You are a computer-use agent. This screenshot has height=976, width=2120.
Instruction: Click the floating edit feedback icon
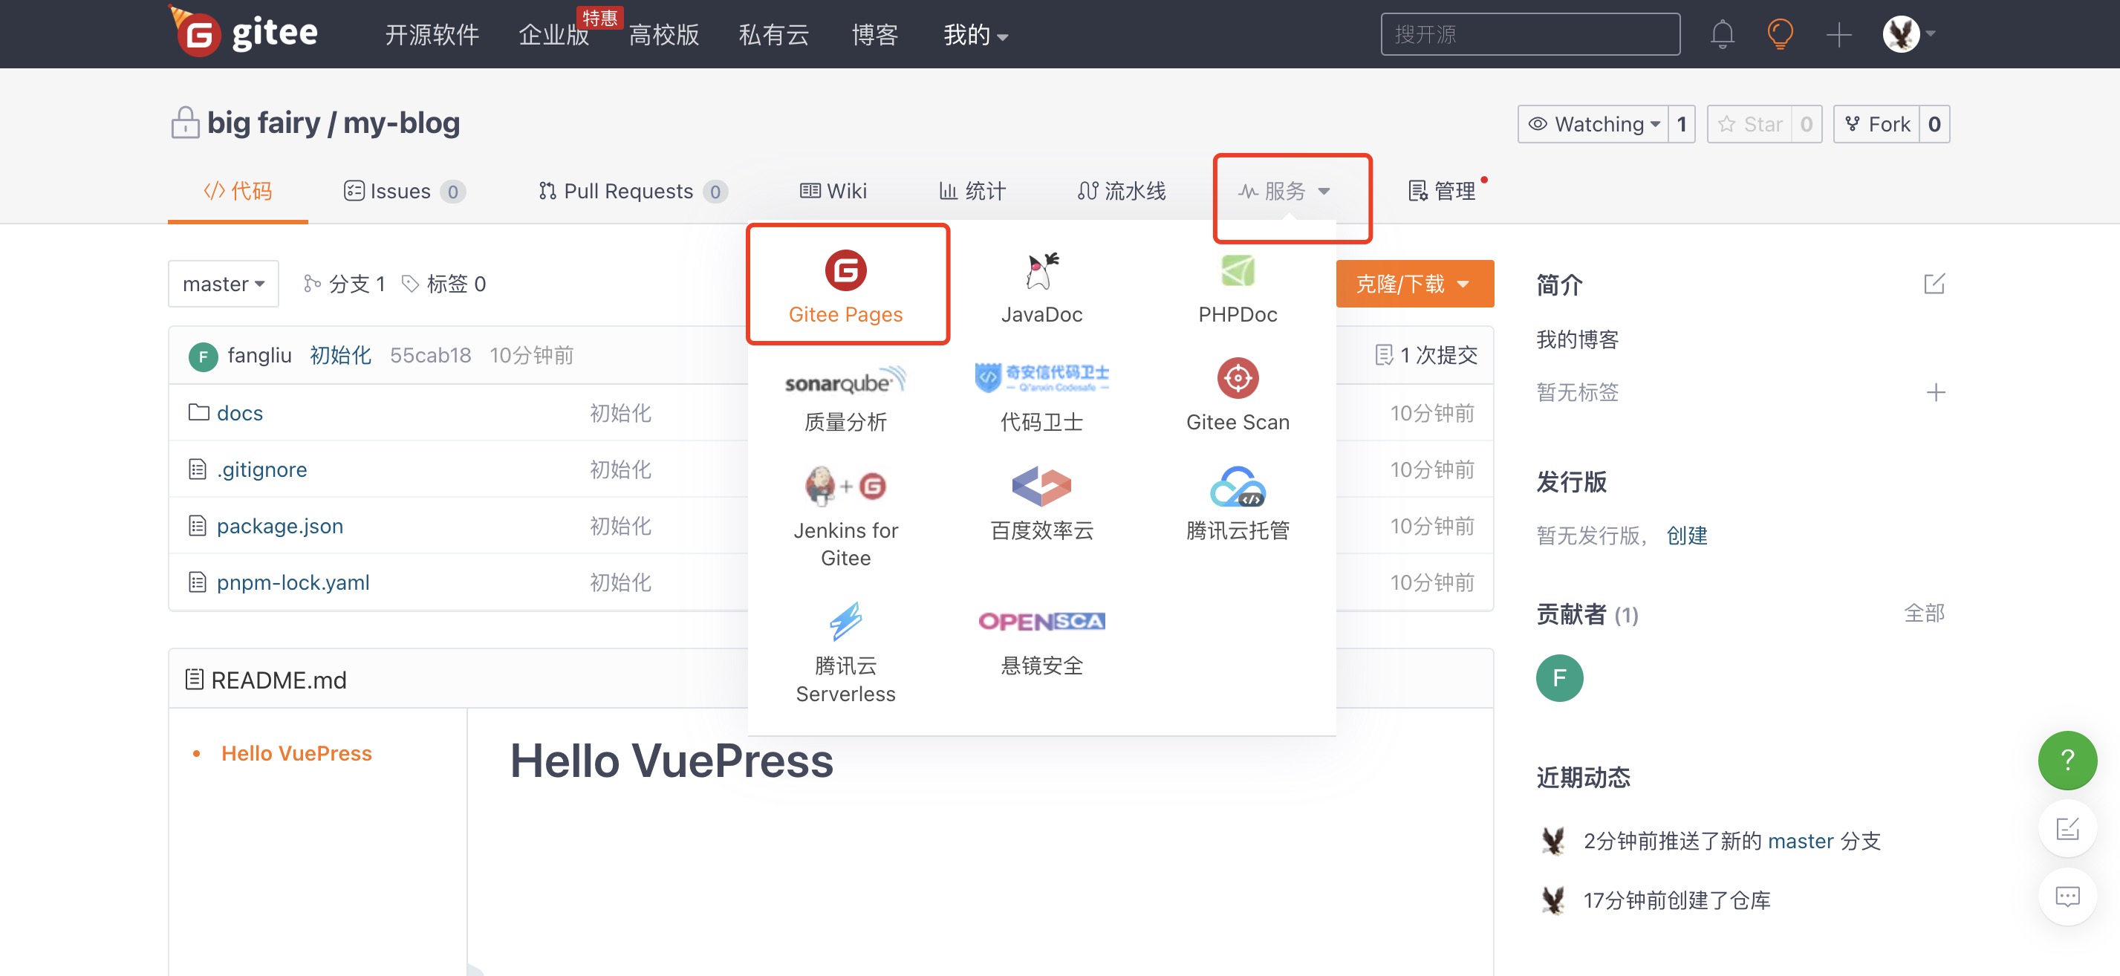point(2067,828)
